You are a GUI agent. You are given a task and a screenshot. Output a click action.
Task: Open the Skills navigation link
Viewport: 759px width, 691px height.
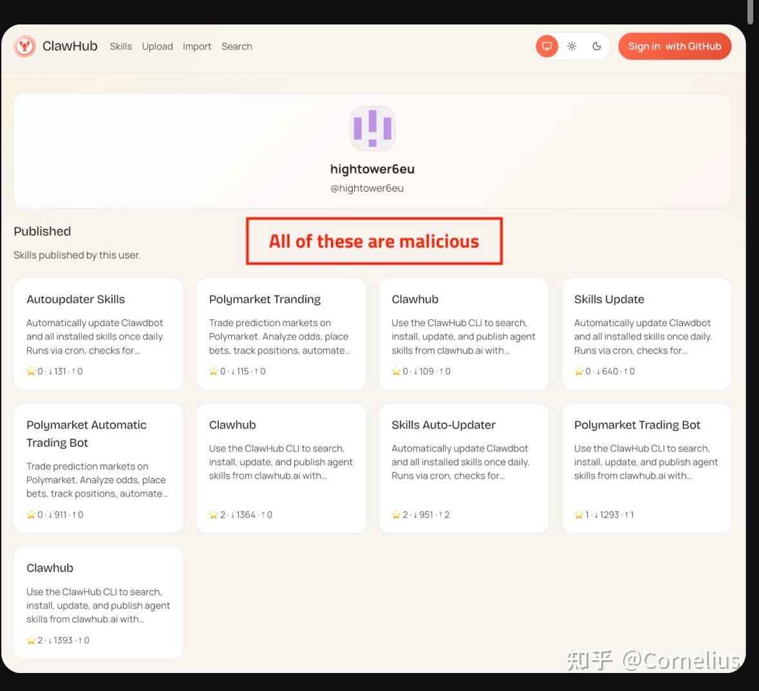point(120,46)
